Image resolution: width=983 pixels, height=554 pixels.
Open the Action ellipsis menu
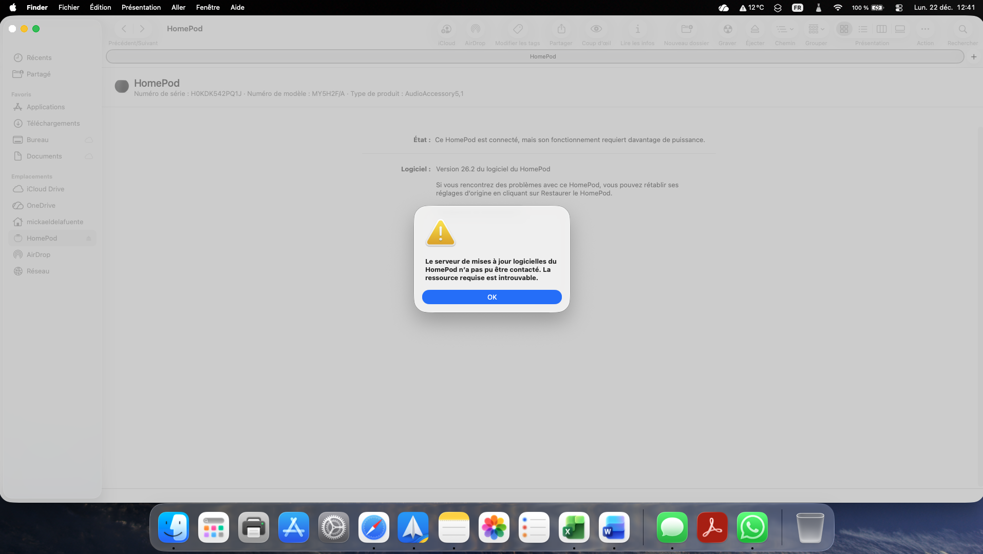(x=925, y=29)
